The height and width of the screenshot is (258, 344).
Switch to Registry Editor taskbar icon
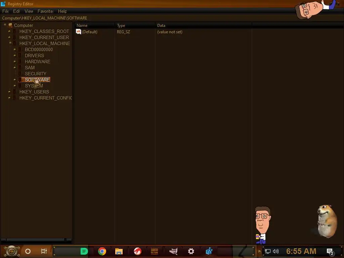(209, 251)
